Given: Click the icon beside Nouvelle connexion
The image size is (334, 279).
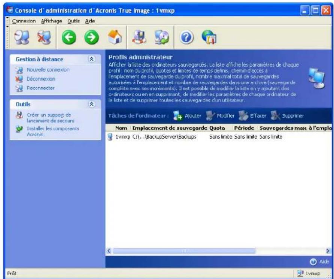Looking at the screenshot, I should tap(19, 70).
